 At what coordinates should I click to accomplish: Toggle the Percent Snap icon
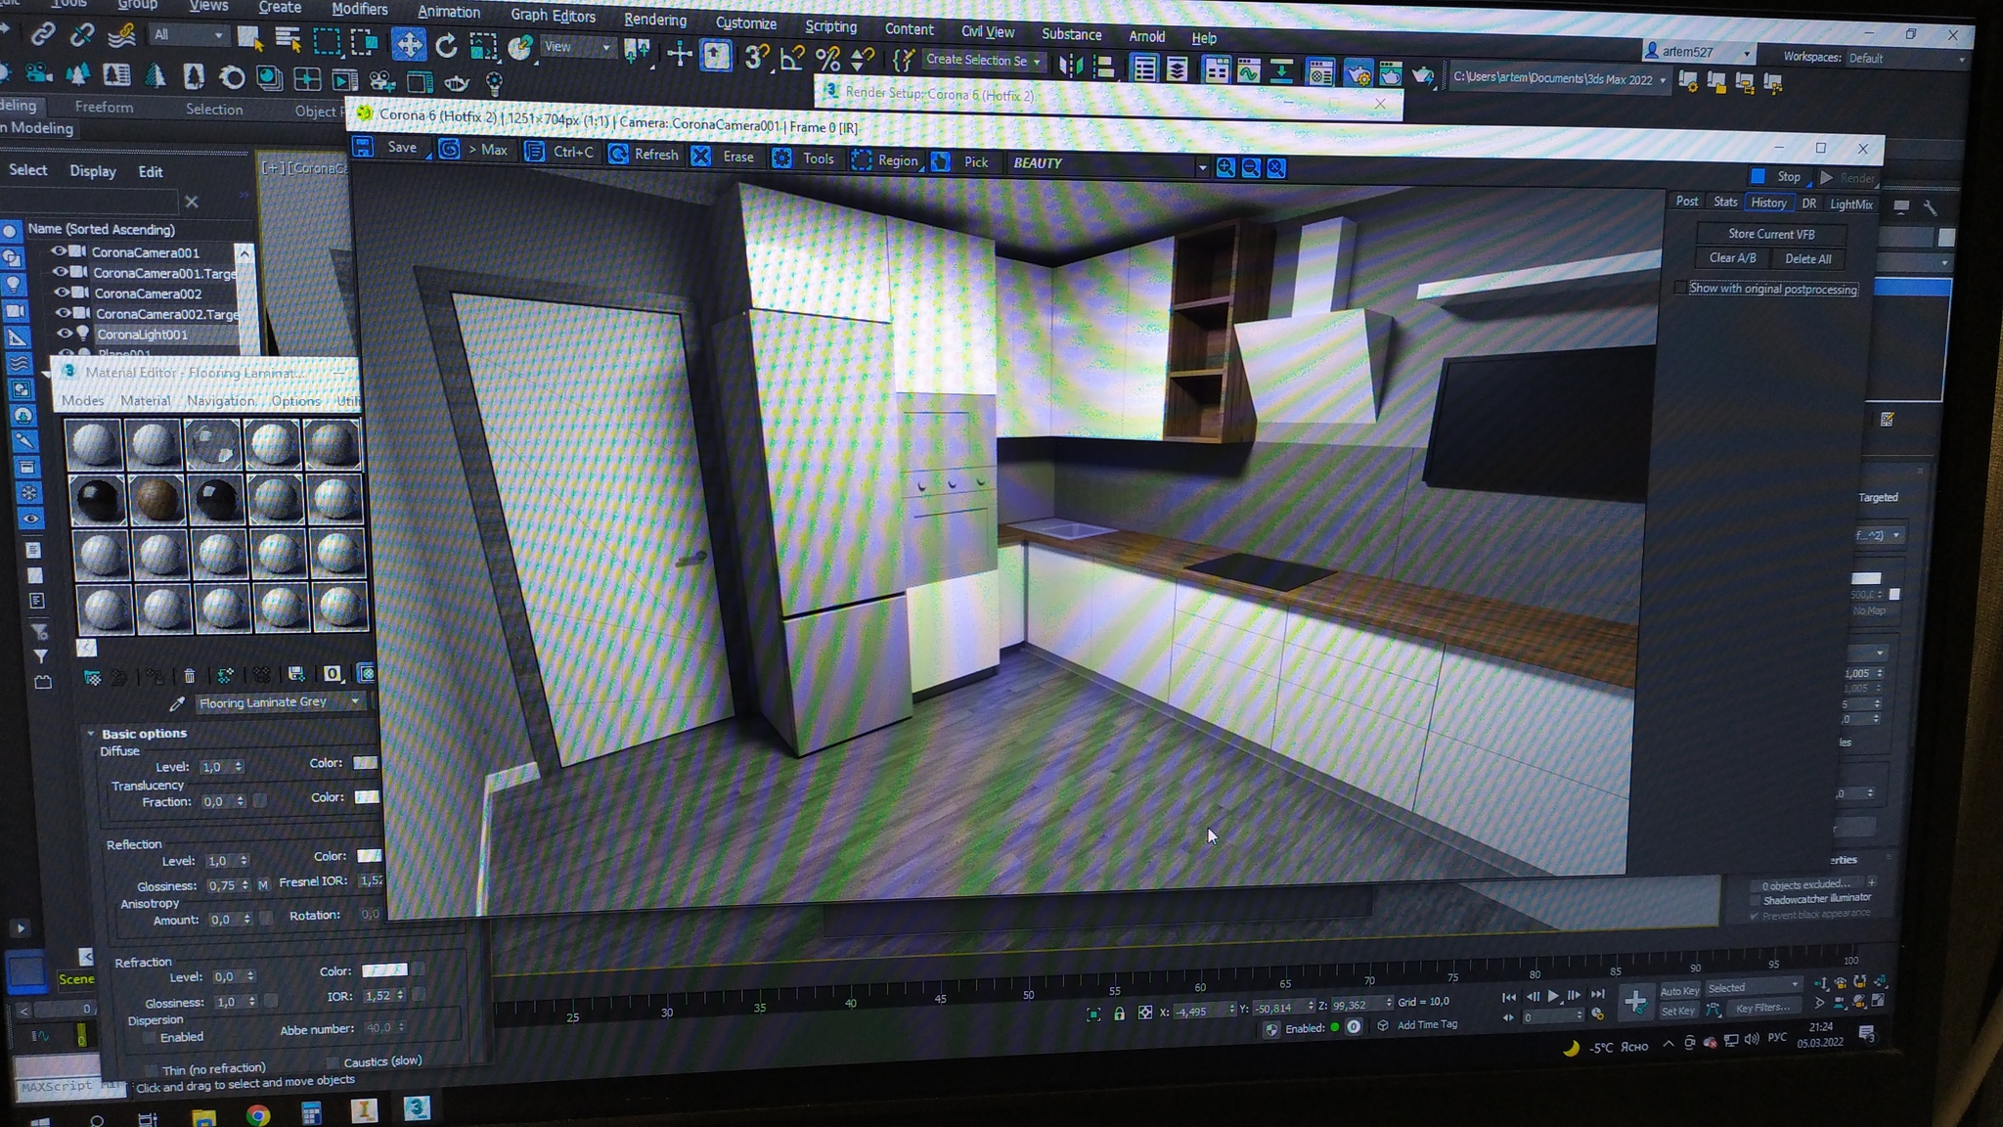tap(827, 60)
